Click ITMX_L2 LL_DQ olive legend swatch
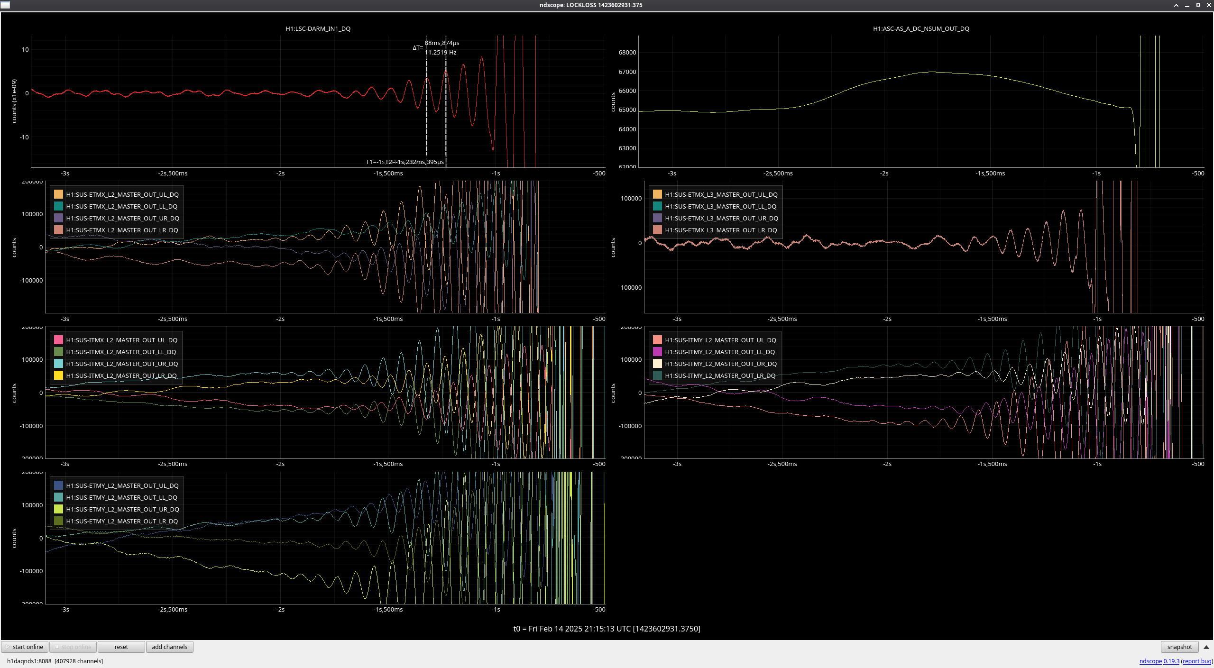This screenshot has height=668, width=1214. [58, 352]
